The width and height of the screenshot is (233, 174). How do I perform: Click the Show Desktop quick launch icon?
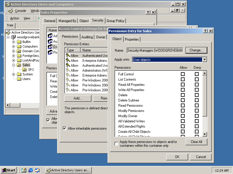(24, 170)
